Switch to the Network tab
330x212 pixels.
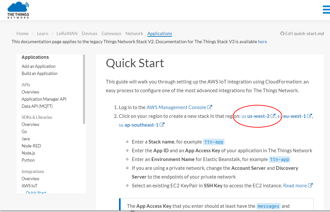click(134, 34)
